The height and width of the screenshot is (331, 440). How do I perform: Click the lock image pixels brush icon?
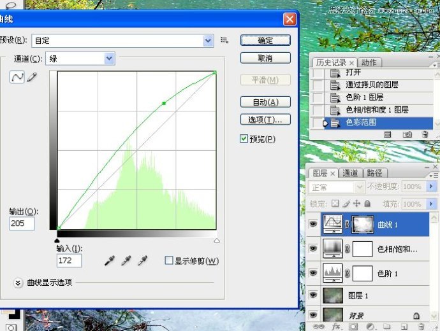coord(346,204)
